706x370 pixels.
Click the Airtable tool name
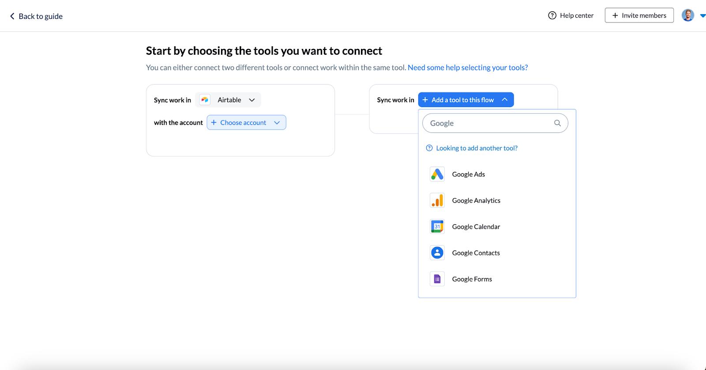pos(229,100)
